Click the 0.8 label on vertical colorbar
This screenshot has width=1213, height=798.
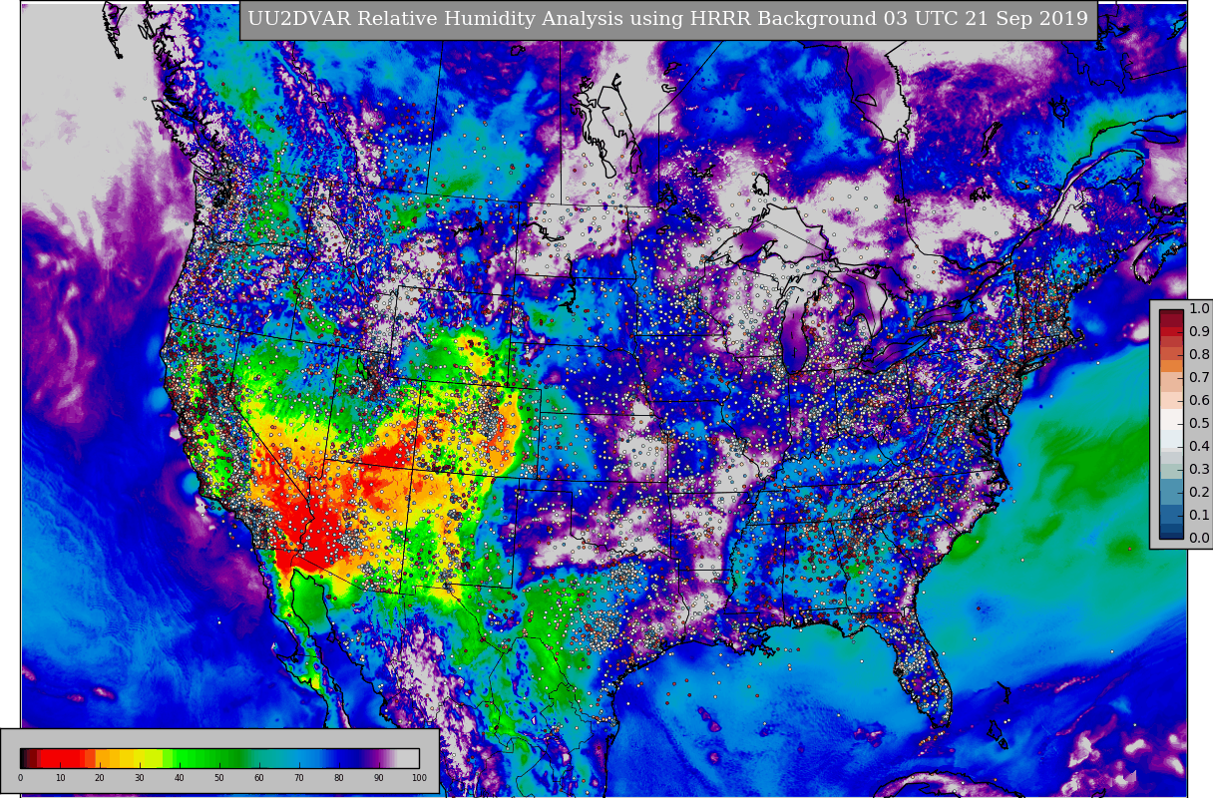[1199, 355]
